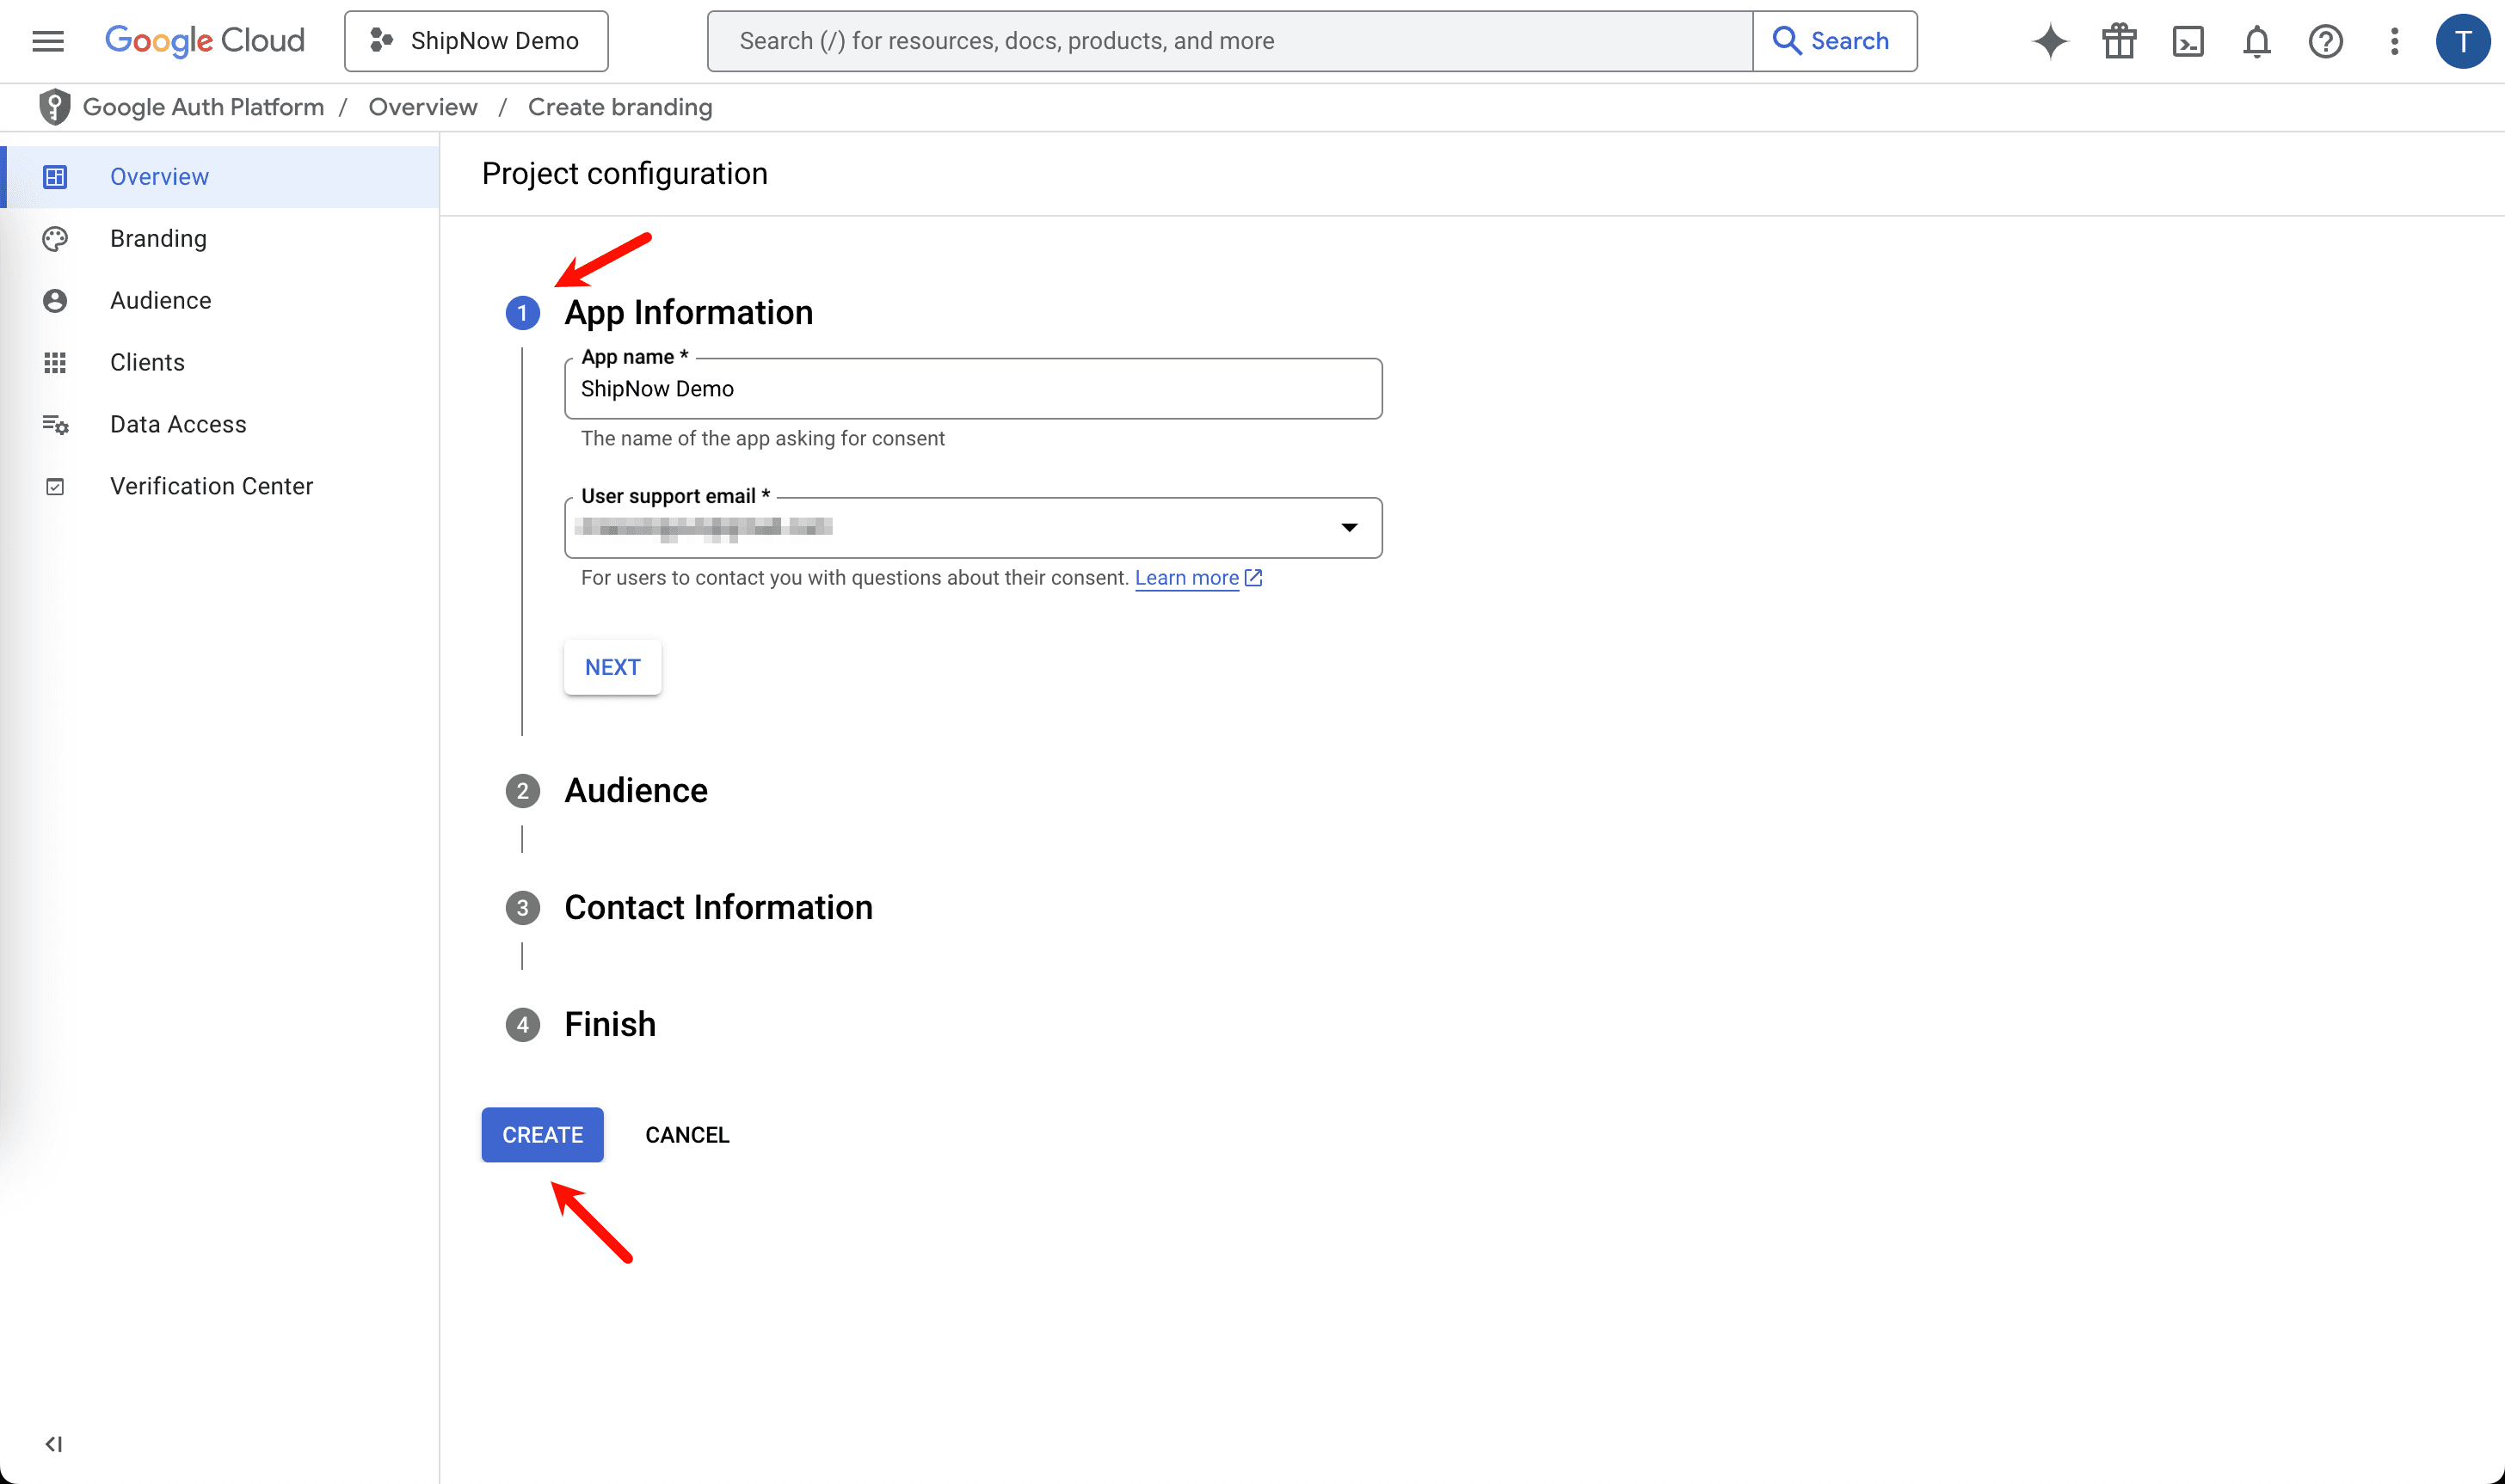The height and width of the screenshot is (1484, 2505).
Task: Open the ShipNow Demo project selector
Action: (477, 41)
